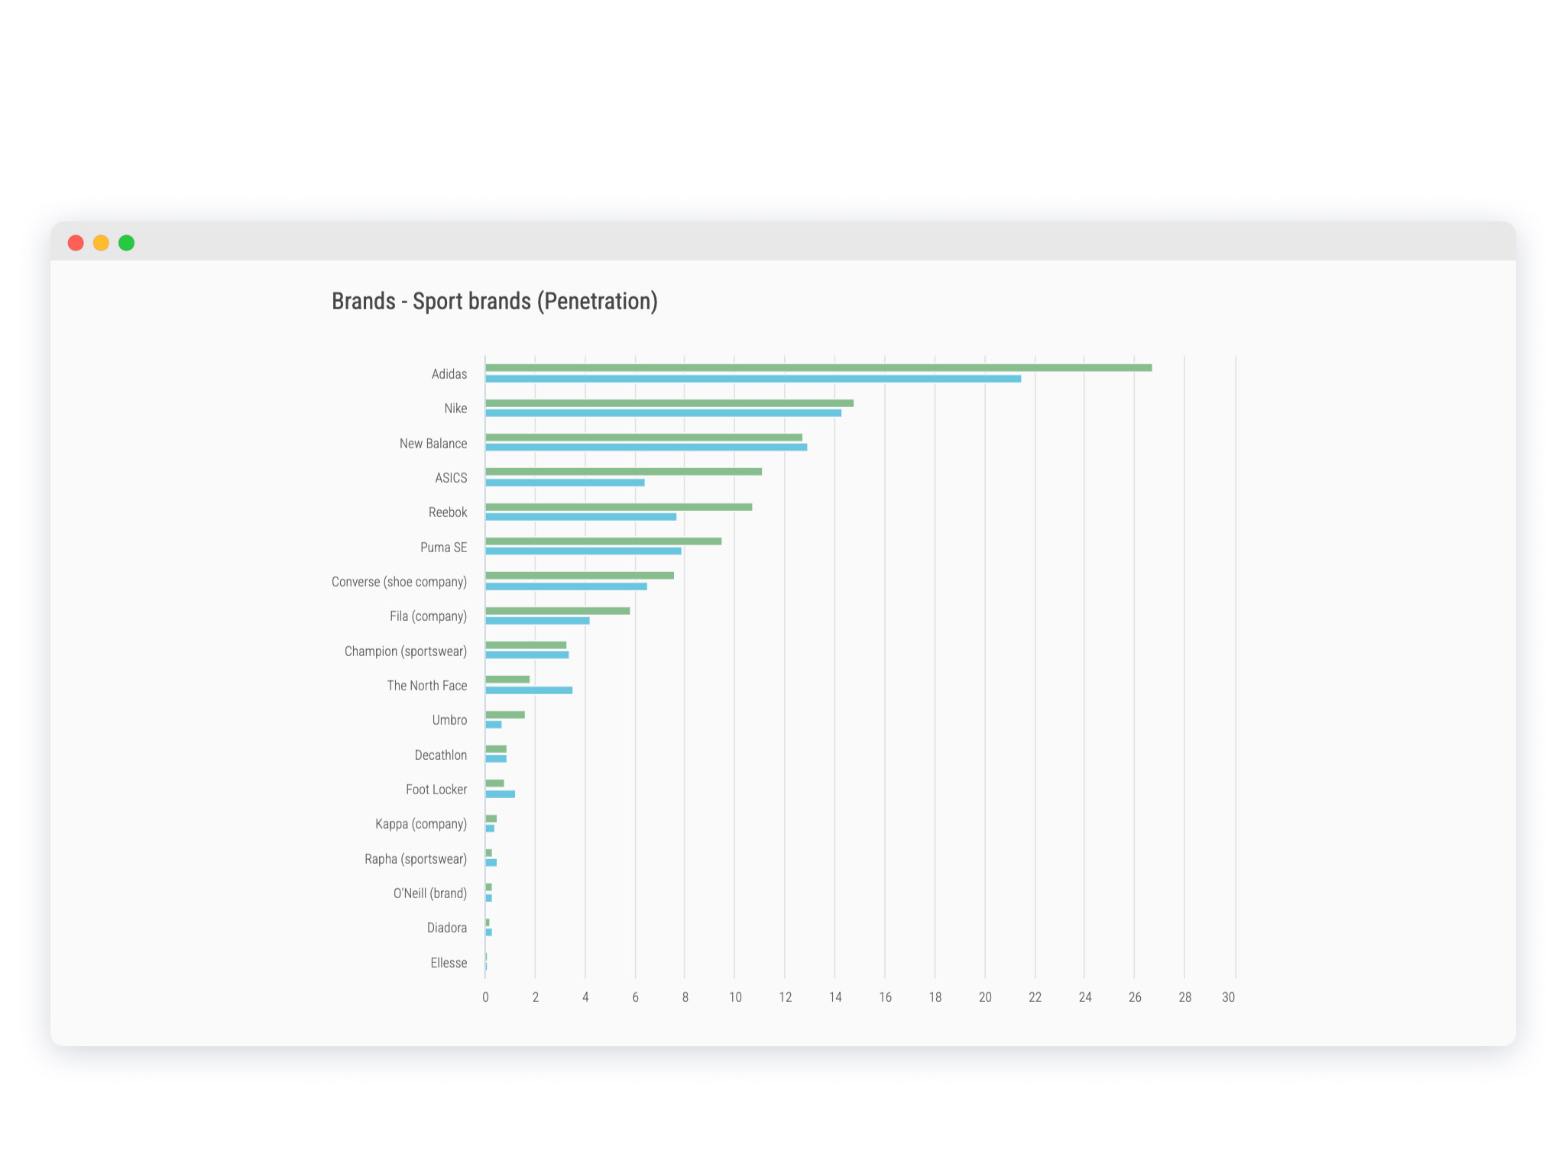Click the x-axis value 10
Image resolution: width=1565 pixels, height=1173 pixels.
[735, 997]
